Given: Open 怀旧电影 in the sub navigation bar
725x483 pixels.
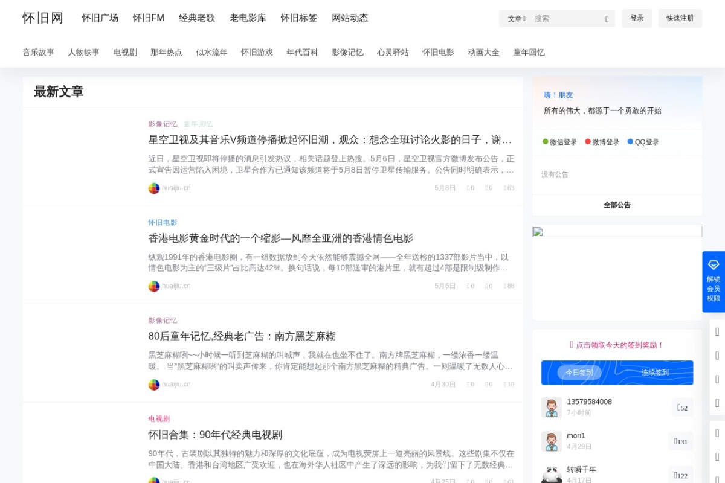Looking at the screenshot, I should coord(438,53).
